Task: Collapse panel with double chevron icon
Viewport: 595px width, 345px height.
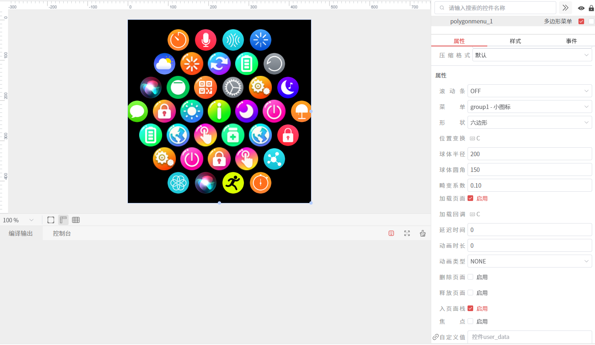Action: pyautogui.click(x=566, y=8)
